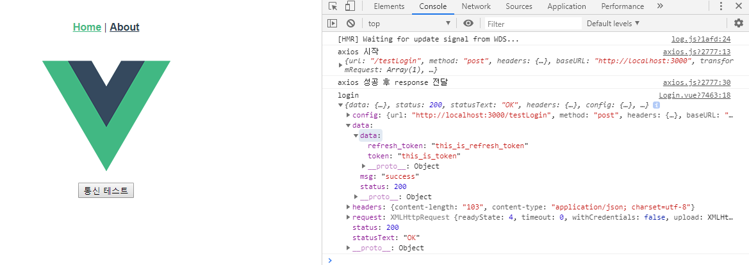Open the Home navigation link

[x=87, y=27]
